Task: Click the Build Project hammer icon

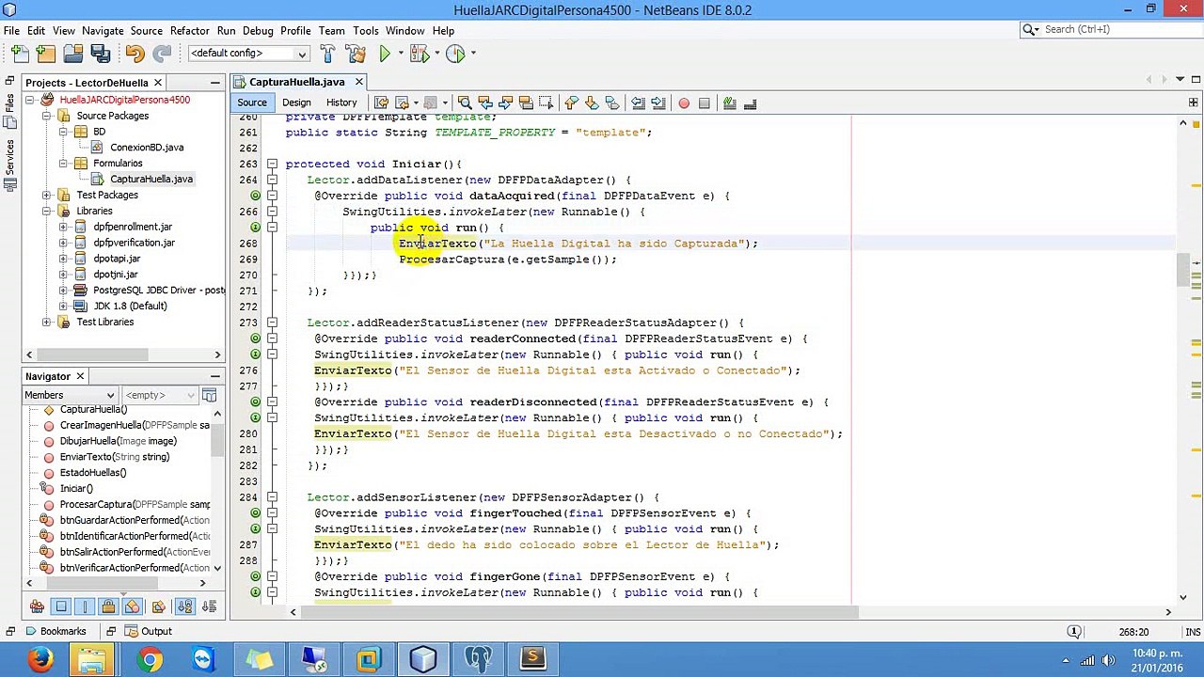Action: point(327,54)
